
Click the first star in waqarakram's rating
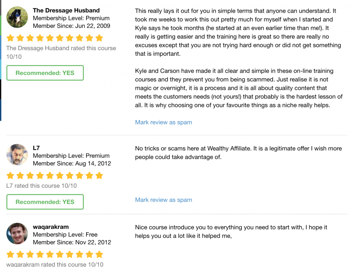coord(11,254)
